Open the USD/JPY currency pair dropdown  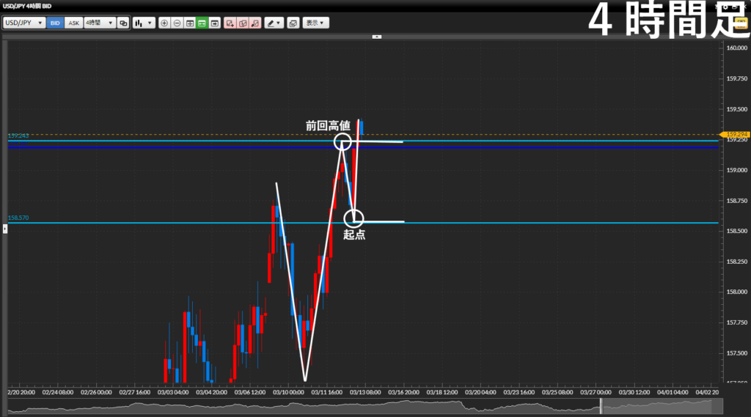click(x=24, y=23)
